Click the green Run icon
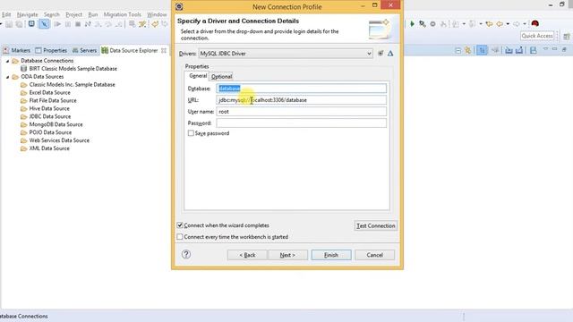Image resolution: width=573 pixels, height=322 pixels. [x=412, y=24]
